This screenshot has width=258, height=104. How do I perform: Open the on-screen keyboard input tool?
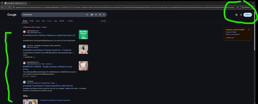click(x=92, y=15)
